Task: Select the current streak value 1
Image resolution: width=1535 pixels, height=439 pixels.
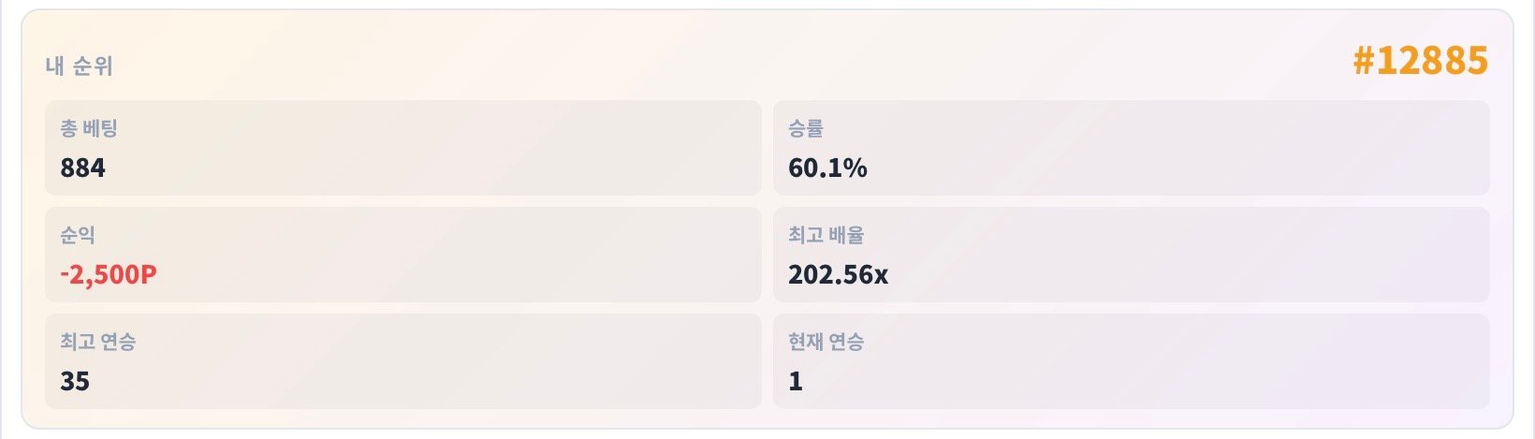Action: pos(796,382)
